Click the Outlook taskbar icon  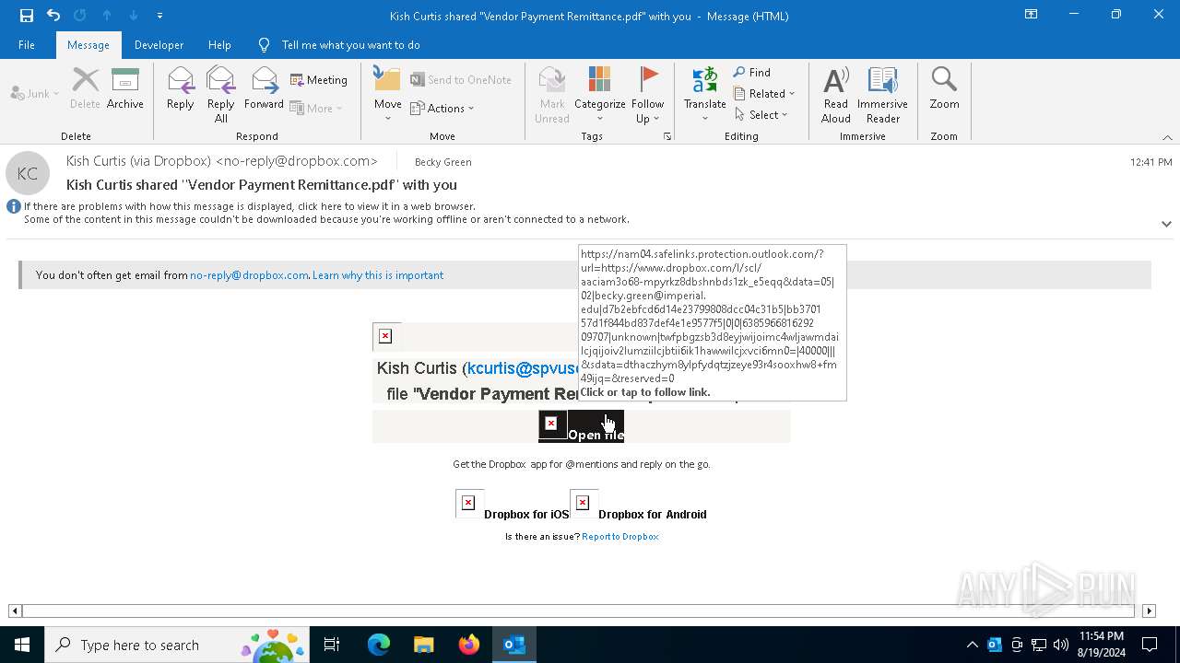(514, 645)
